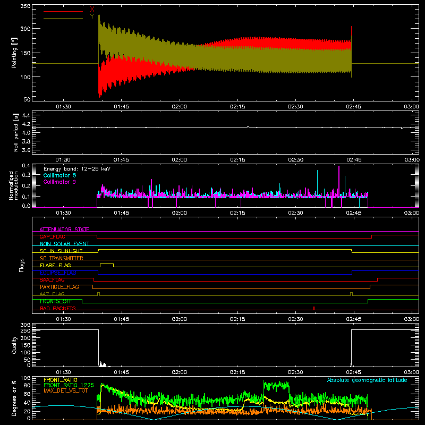
Task: Click the BAD_PACKETS flag label
Action: tap(58, 308)
